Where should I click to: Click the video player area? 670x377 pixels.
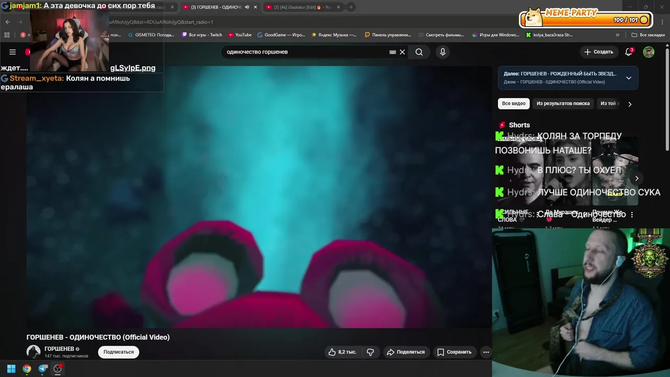[259, 197]
